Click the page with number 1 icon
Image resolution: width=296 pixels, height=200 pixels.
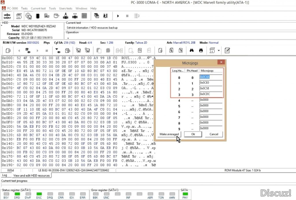click(171, 50)
